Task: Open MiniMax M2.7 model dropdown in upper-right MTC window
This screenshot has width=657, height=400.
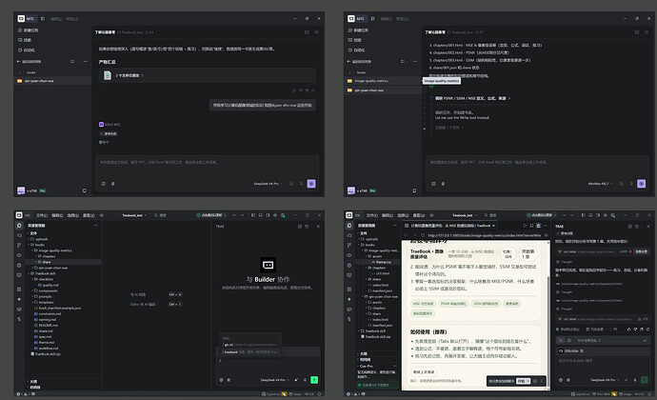Action: 600,184
